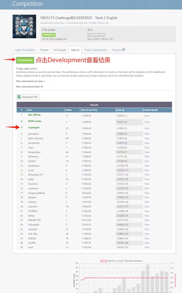Image resolution: width=182 pixels, height=293 pixels.
Task: Open the Learn the Details tab
Action: [x=25, y=50]
